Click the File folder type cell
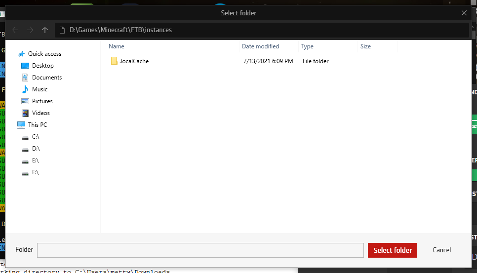This screenshot has width=477, height=273. pyautogui.click(x=316, y=61)
